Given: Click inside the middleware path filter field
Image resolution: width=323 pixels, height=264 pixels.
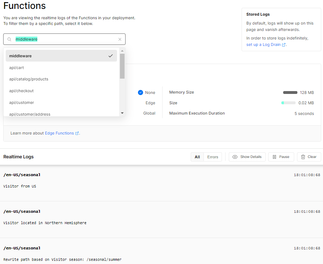Looking at the screenshot, I should [68, 39].
